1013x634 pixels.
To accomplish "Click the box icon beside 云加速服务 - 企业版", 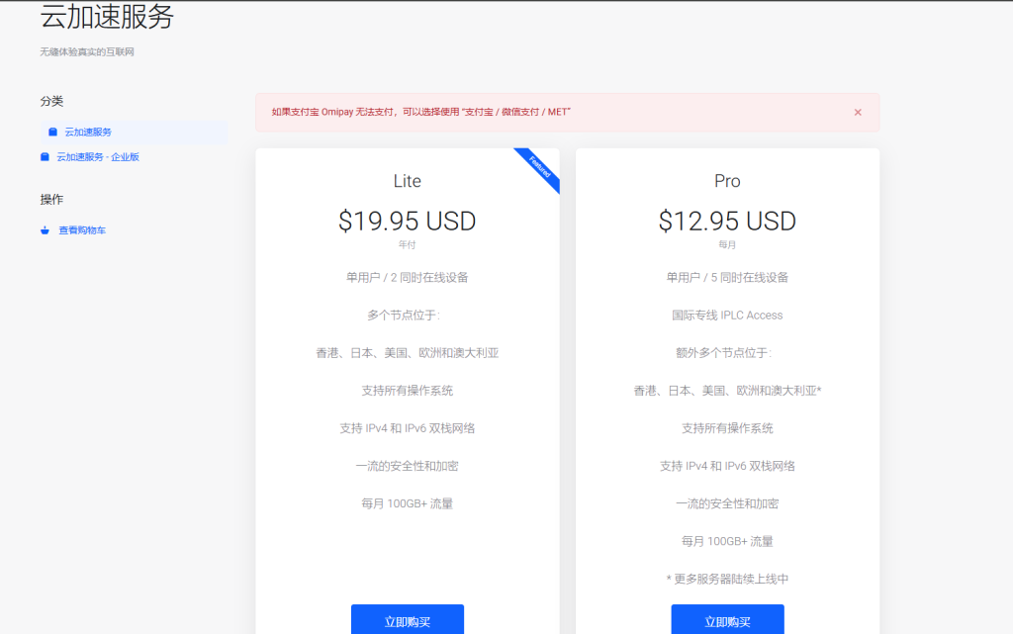I will (45, 156).
